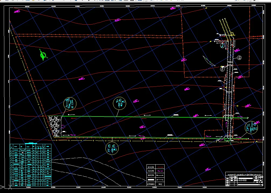Select the red arrow sample in the legend
This screenshot has height=193, width=271.
[160, 167]
